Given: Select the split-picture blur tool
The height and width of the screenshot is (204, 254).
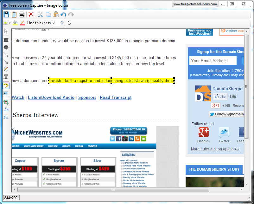Looking at the screenshot, I should 6,93.
